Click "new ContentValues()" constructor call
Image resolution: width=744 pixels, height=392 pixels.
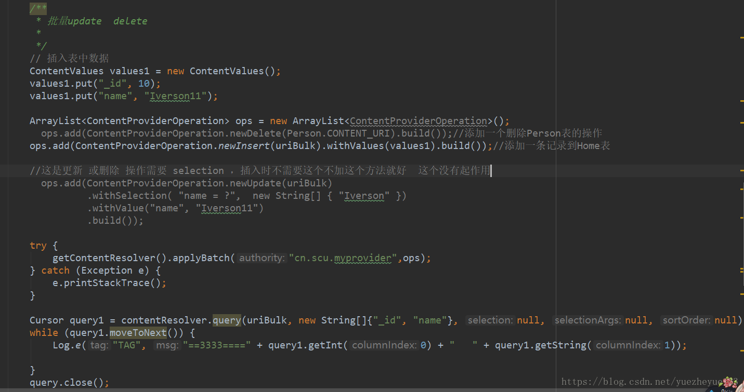click(x=221, y=71)
